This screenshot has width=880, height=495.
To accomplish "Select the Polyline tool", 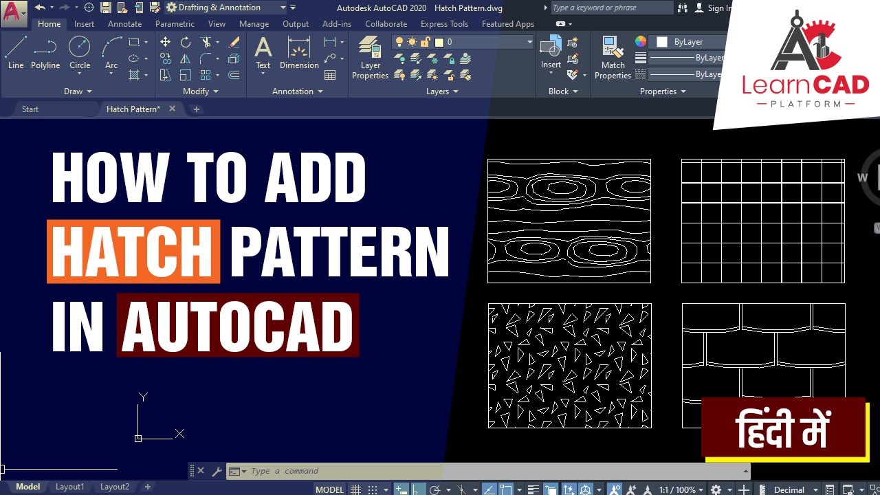I will pos(45,53).
